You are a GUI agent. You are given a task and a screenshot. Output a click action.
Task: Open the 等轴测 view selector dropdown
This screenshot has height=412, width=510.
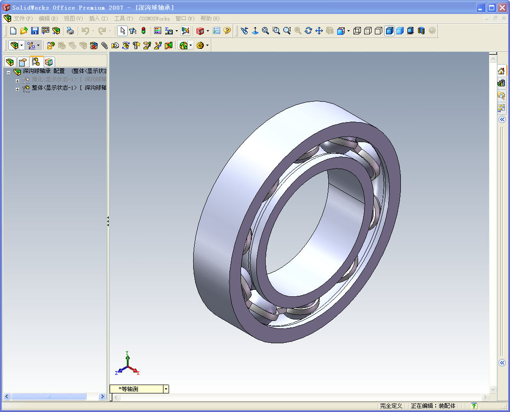coord(166,389)
